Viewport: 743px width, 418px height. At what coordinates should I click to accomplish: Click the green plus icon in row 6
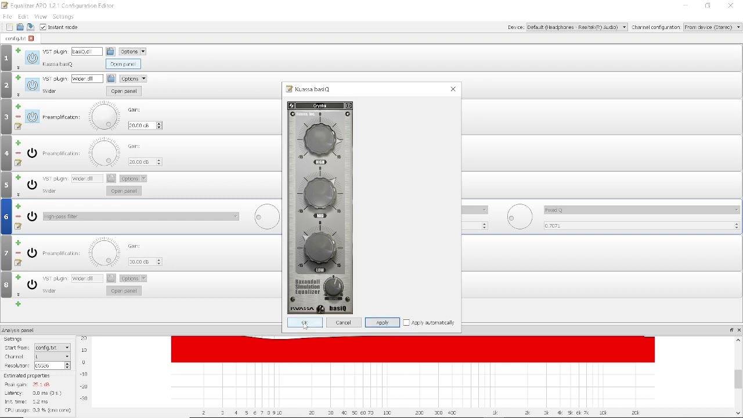coord(18,207)
